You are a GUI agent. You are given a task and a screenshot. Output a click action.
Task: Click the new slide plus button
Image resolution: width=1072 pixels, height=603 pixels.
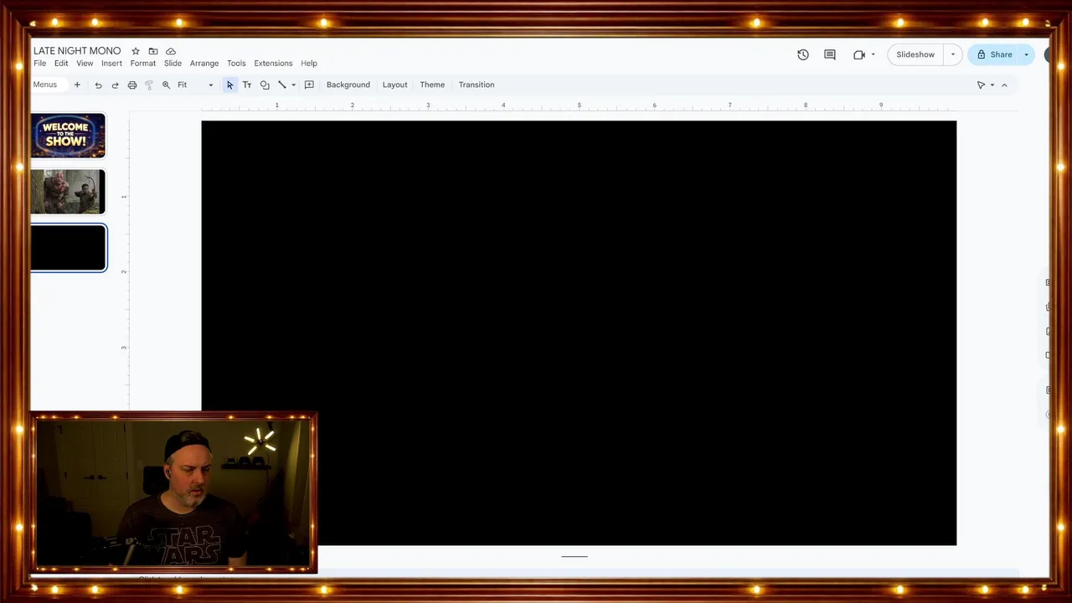click(77, 85)
